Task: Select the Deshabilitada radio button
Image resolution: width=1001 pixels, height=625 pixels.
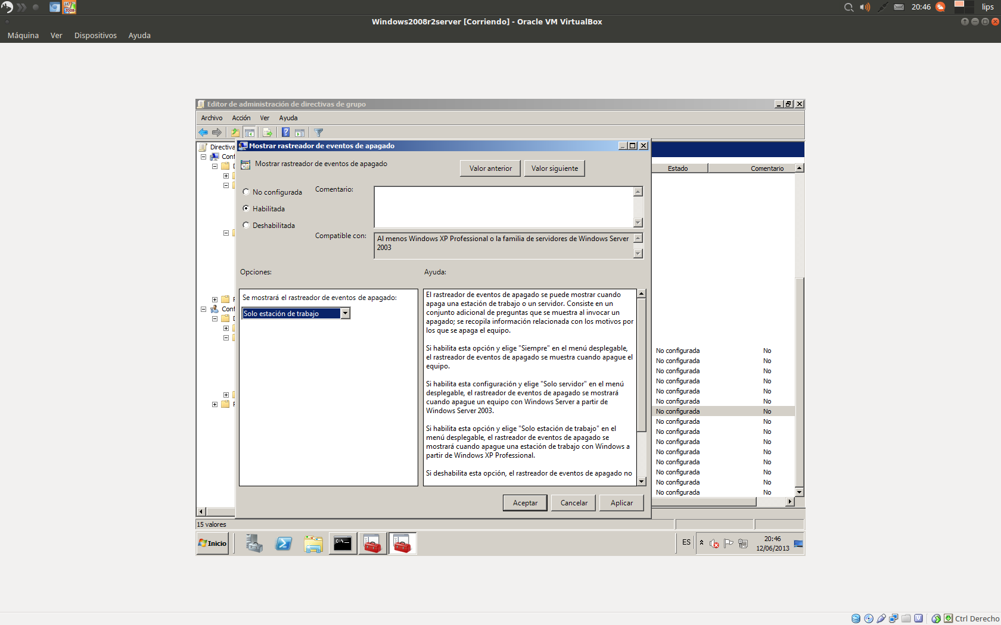Action: (246, 225)
